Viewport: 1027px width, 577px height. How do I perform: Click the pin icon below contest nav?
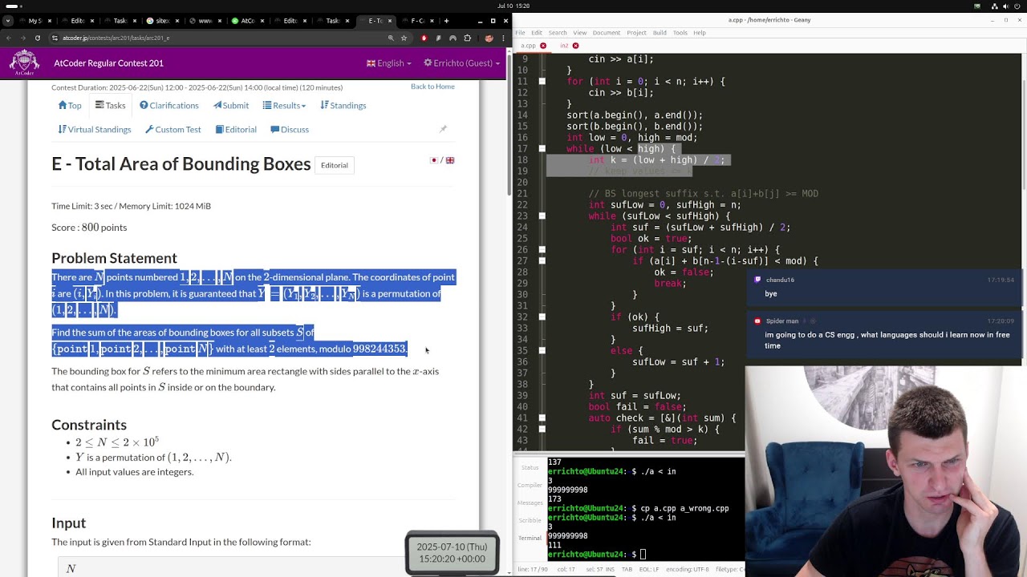(442, 129)
